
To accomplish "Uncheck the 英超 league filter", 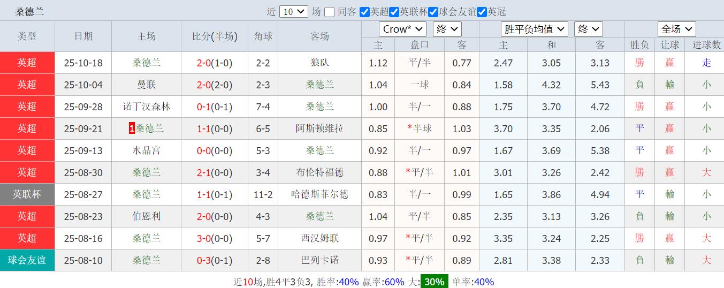I will click(365, 12).
